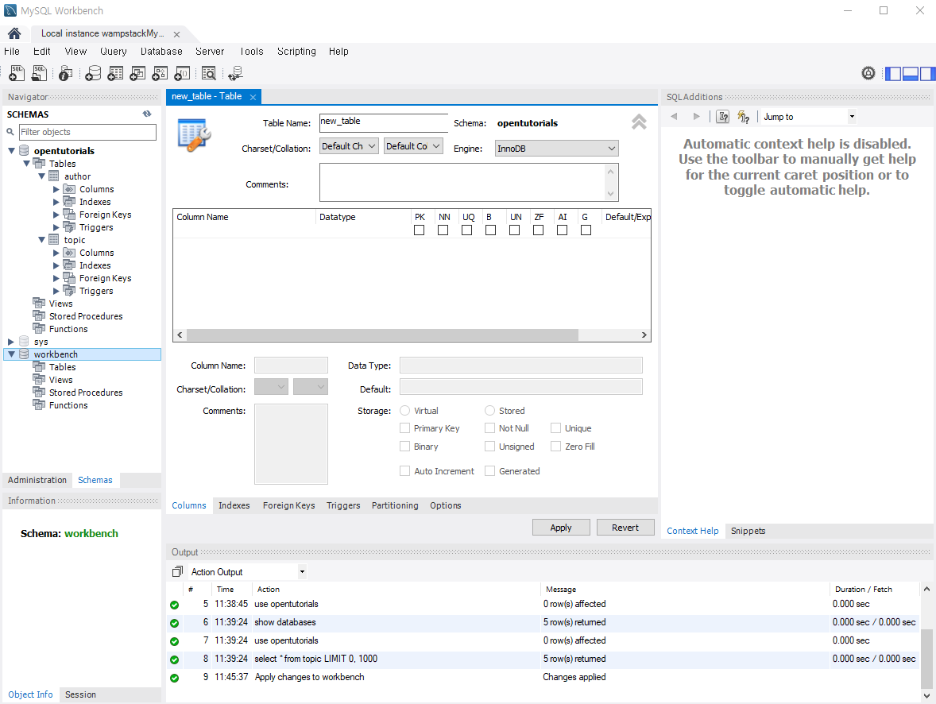Collapse the opentutorials schema node
The width and height of the screenshot is (936, 704).
pos(11,151)
